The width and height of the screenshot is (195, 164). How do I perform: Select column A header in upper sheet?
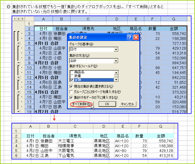pyautogui.click(x=43, y=19)
